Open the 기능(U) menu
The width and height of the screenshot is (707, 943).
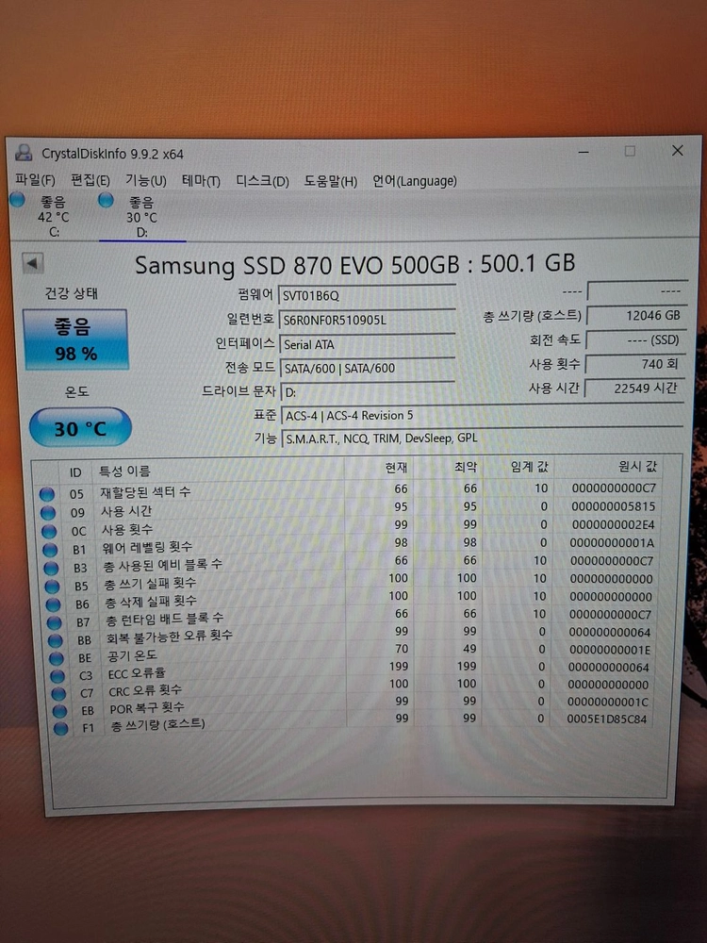(145, 180)
